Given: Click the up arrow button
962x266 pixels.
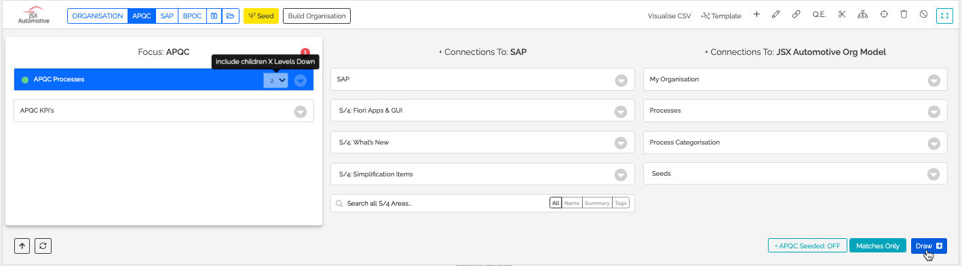Looking at the screenshot, I should point(22,246).
